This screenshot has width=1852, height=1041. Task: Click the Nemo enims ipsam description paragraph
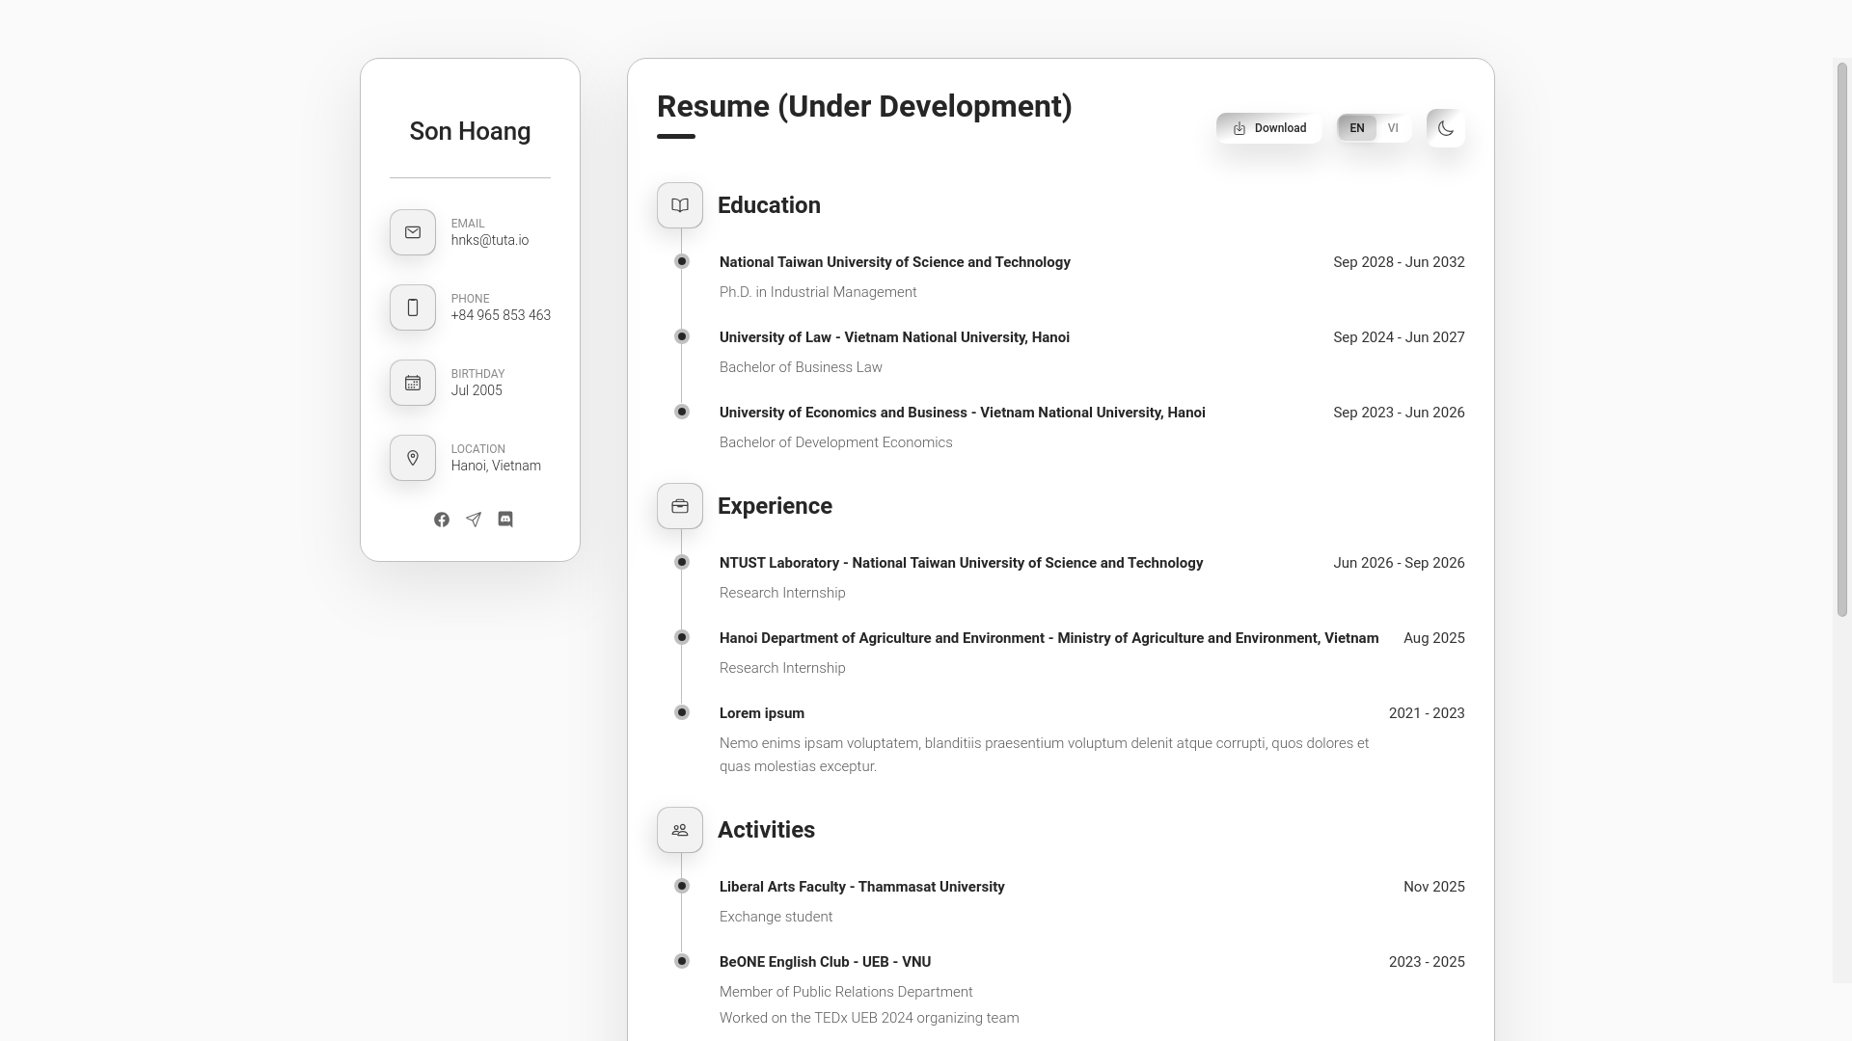click(x=1045, y=755)
